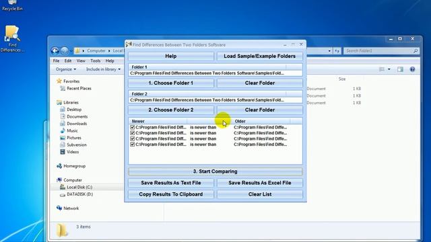
Task: Click the 2. Choose Folder 2 button
Action: [171, 110]
